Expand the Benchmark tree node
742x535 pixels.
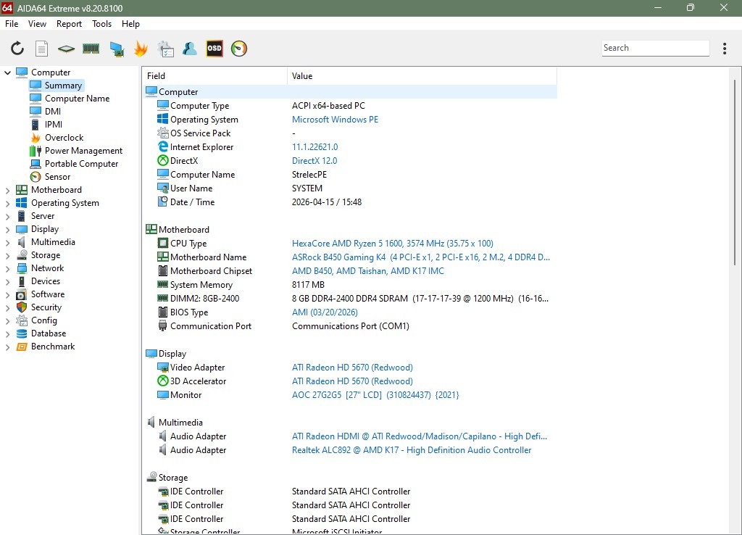coord(7,347)
